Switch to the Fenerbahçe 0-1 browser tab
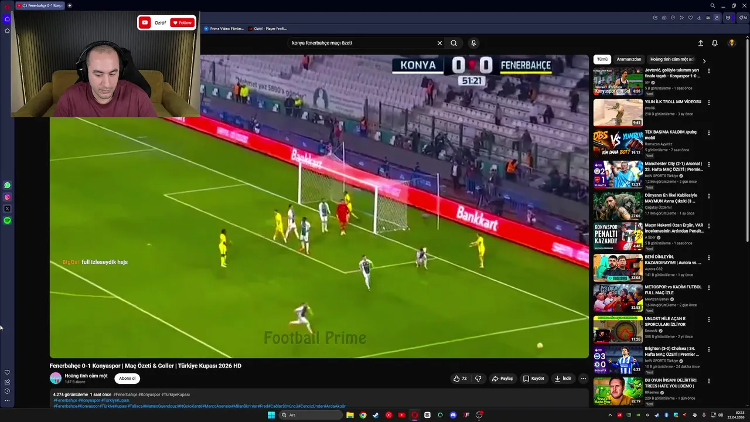750x422 pixels. coord(39,6)
